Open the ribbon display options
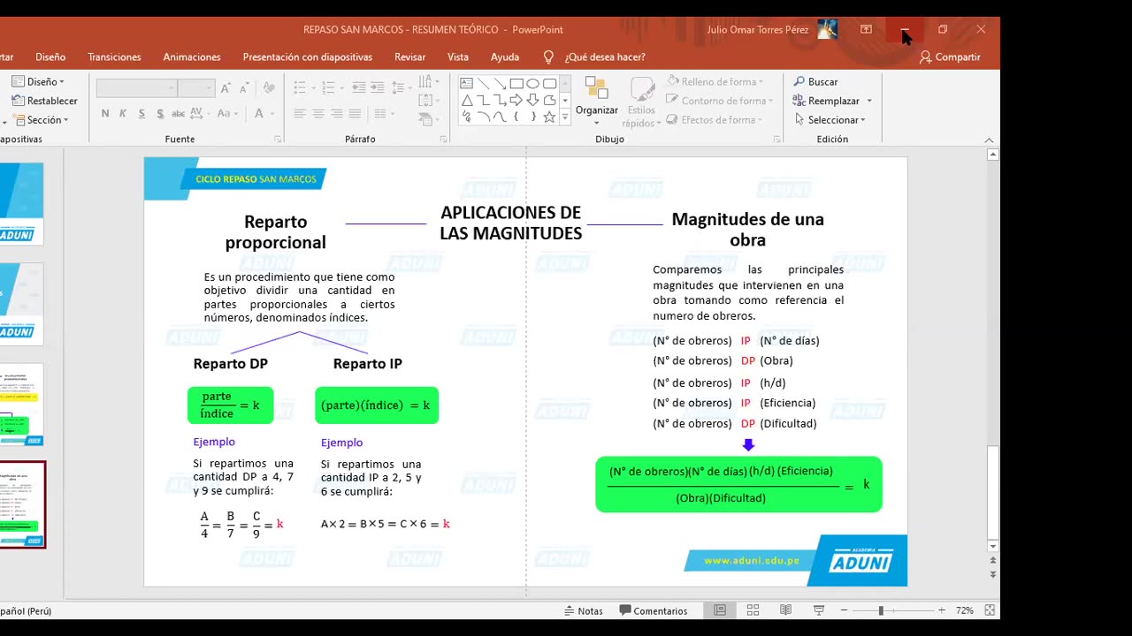Viewport: 1132px width, 636px height. pos(866,29)
